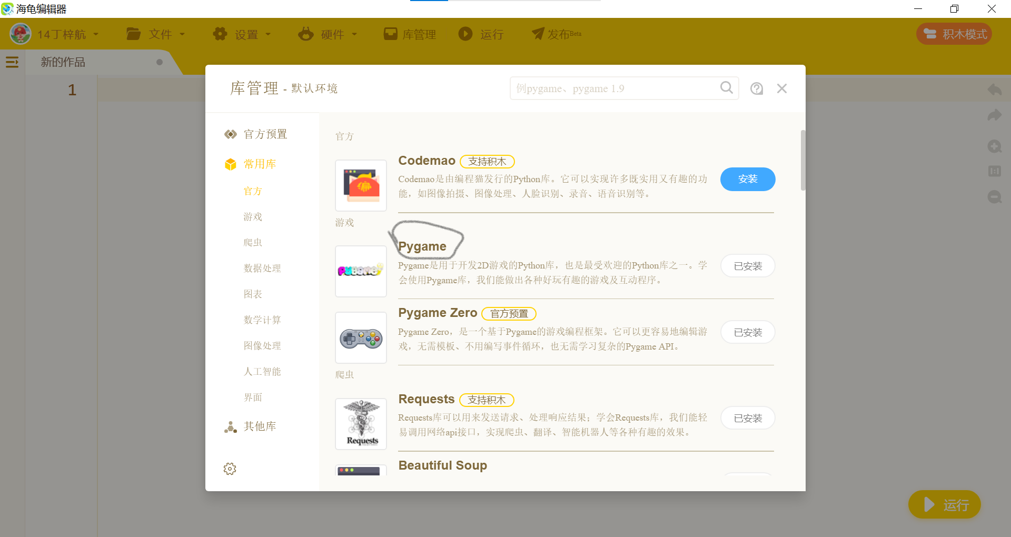
Task: Go to the 图表 subcategory
Action: 253,294
